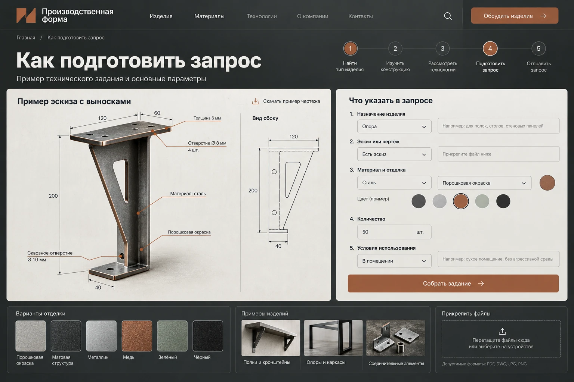574x382 pixels.
Task: Expand the Есть эскиз dropdown
Action: [x=394, y=154]
